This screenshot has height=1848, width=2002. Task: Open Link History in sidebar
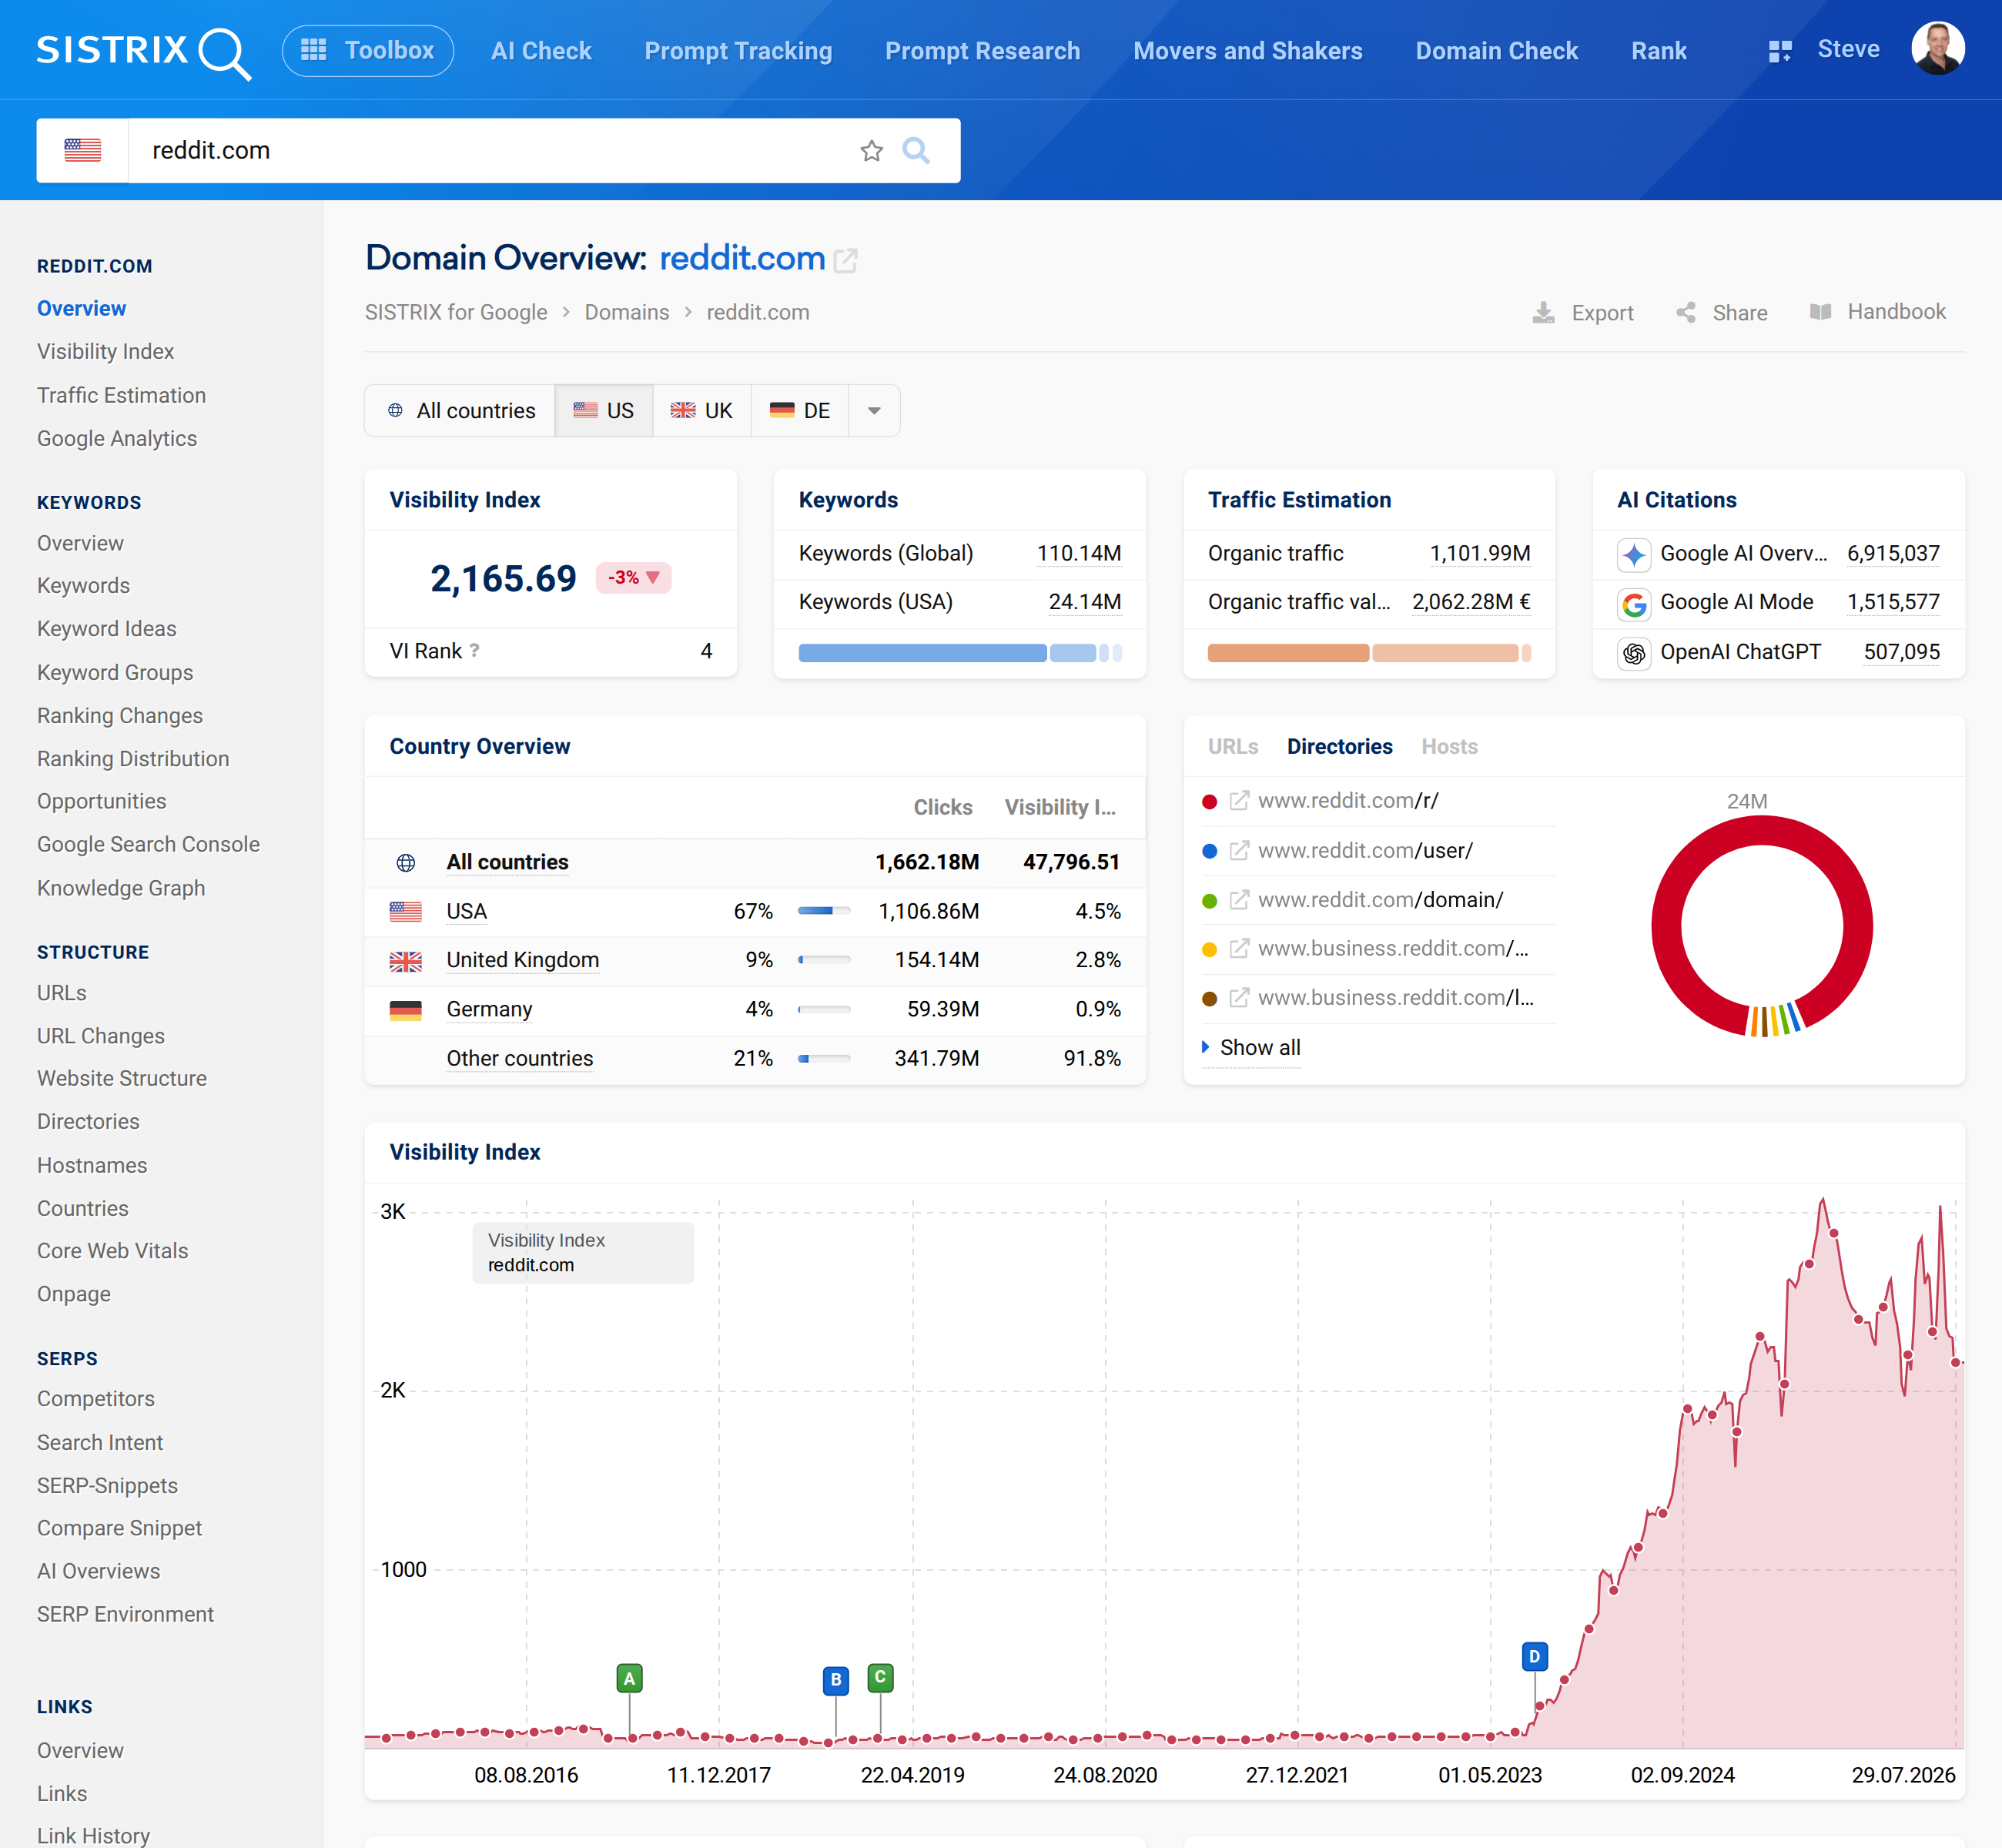click(x=93, y=1835)
